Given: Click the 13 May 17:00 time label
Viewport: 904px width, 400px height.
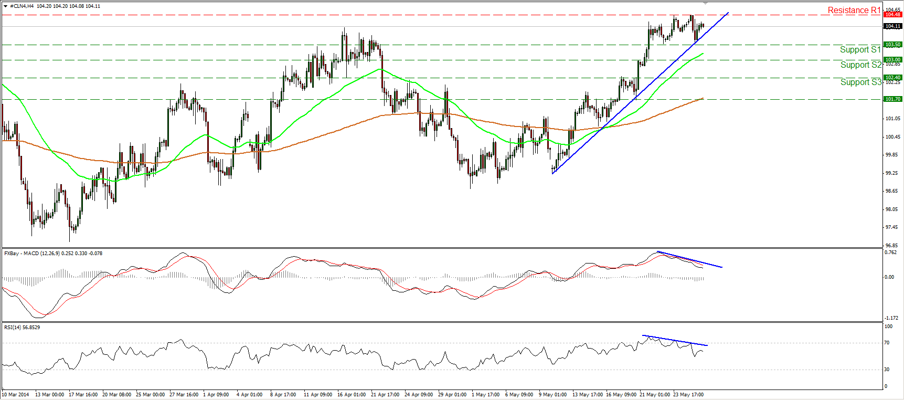Looking at the screenshot, I should tap(588, 395).
